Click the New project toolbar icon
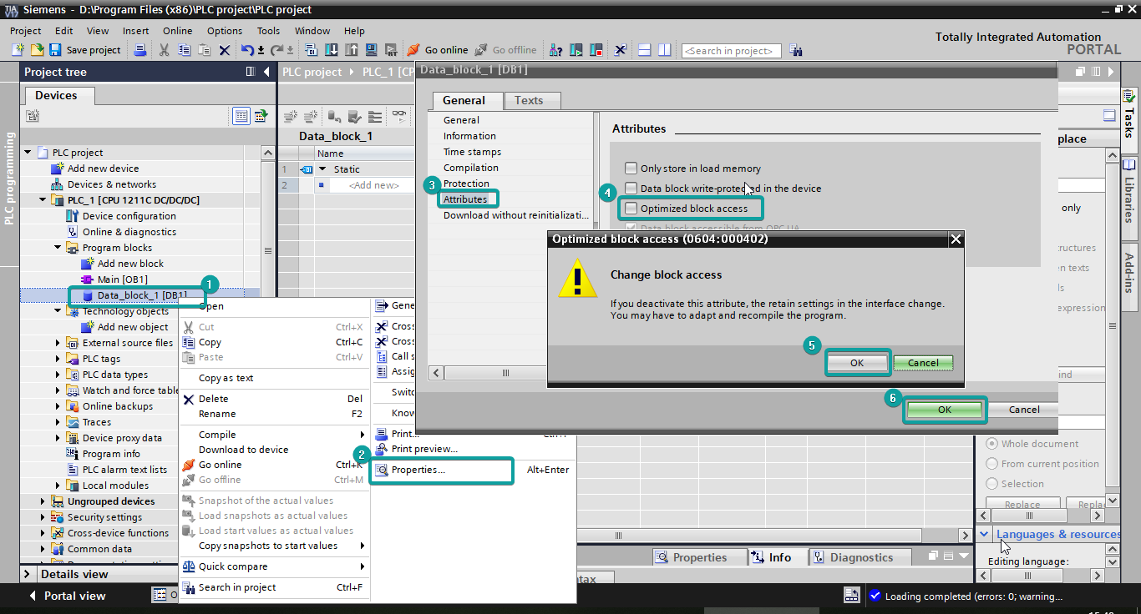The image size is (1141, 614). pyautogui.click(x=18, y=50)
